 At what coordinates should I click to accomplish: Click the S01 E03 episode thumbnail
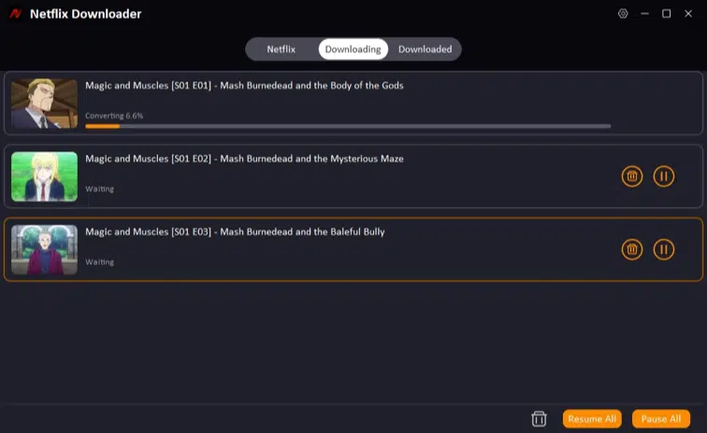pyautogui.click(x=44, y=249)
